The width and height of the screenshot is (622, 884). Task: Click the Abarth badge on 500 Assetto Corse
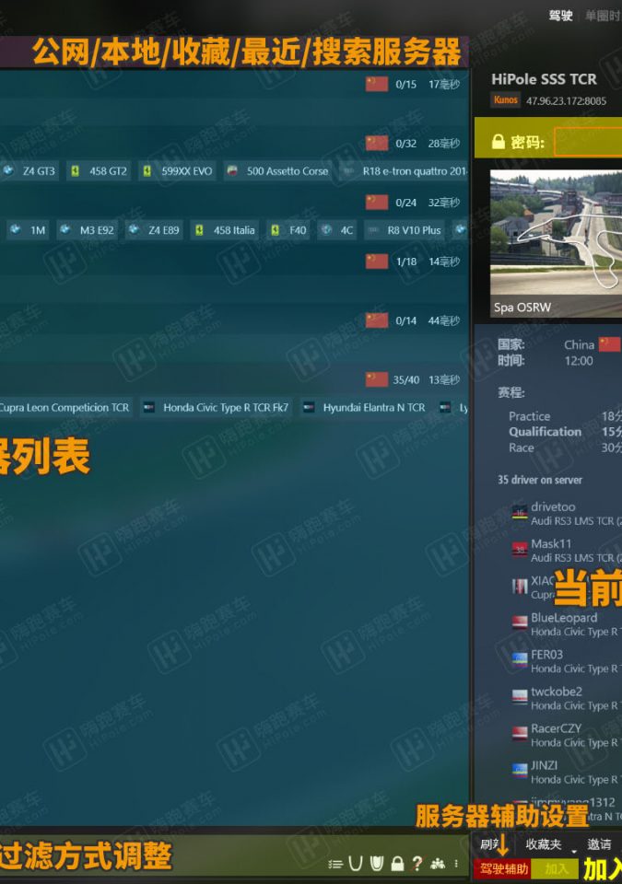tap(231, 171)
